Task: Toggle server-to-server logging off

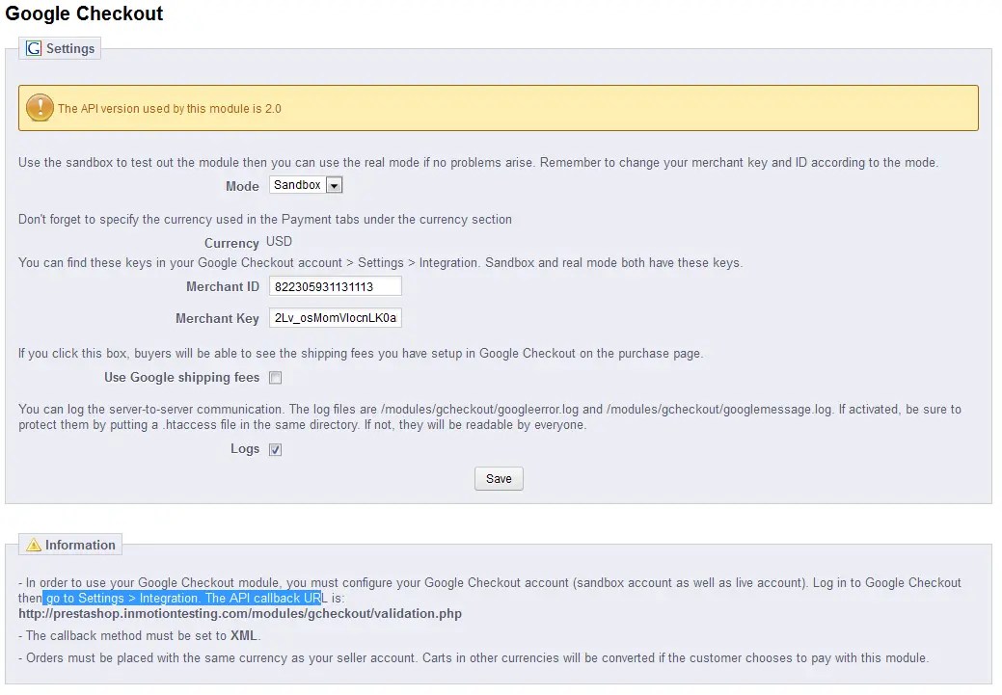Action: [275, 449]
